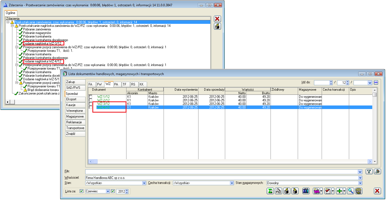Open the filter builder wrench icon
386x200 pixels.
tap(377, 172)
